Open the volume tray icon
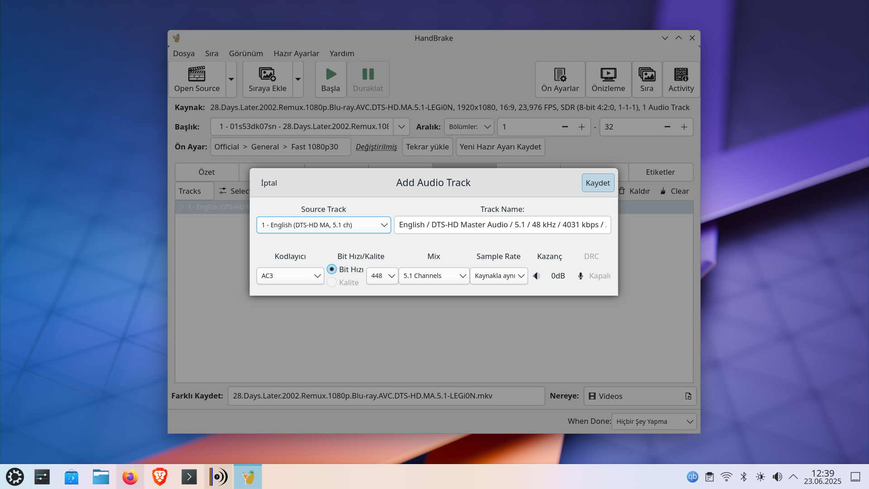869x489 pixels. [778, 477]
